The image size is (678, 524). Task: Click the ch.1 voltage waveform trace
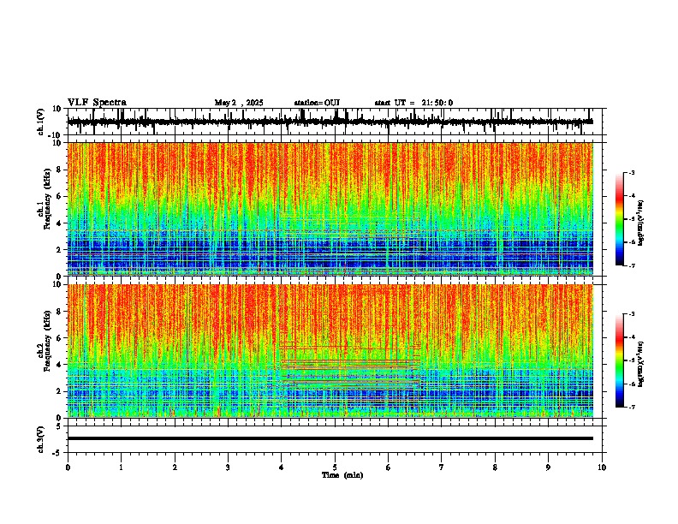coord(330,122)
